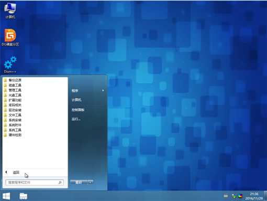Click the show desktop strip
The width and height of the screenshot is (267, 201).
(x=265, y=196)
